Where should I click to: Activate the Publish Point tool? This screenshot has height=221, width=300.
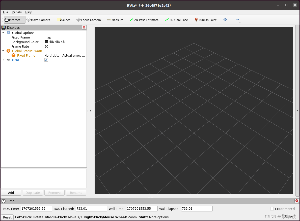coord(206,20)
